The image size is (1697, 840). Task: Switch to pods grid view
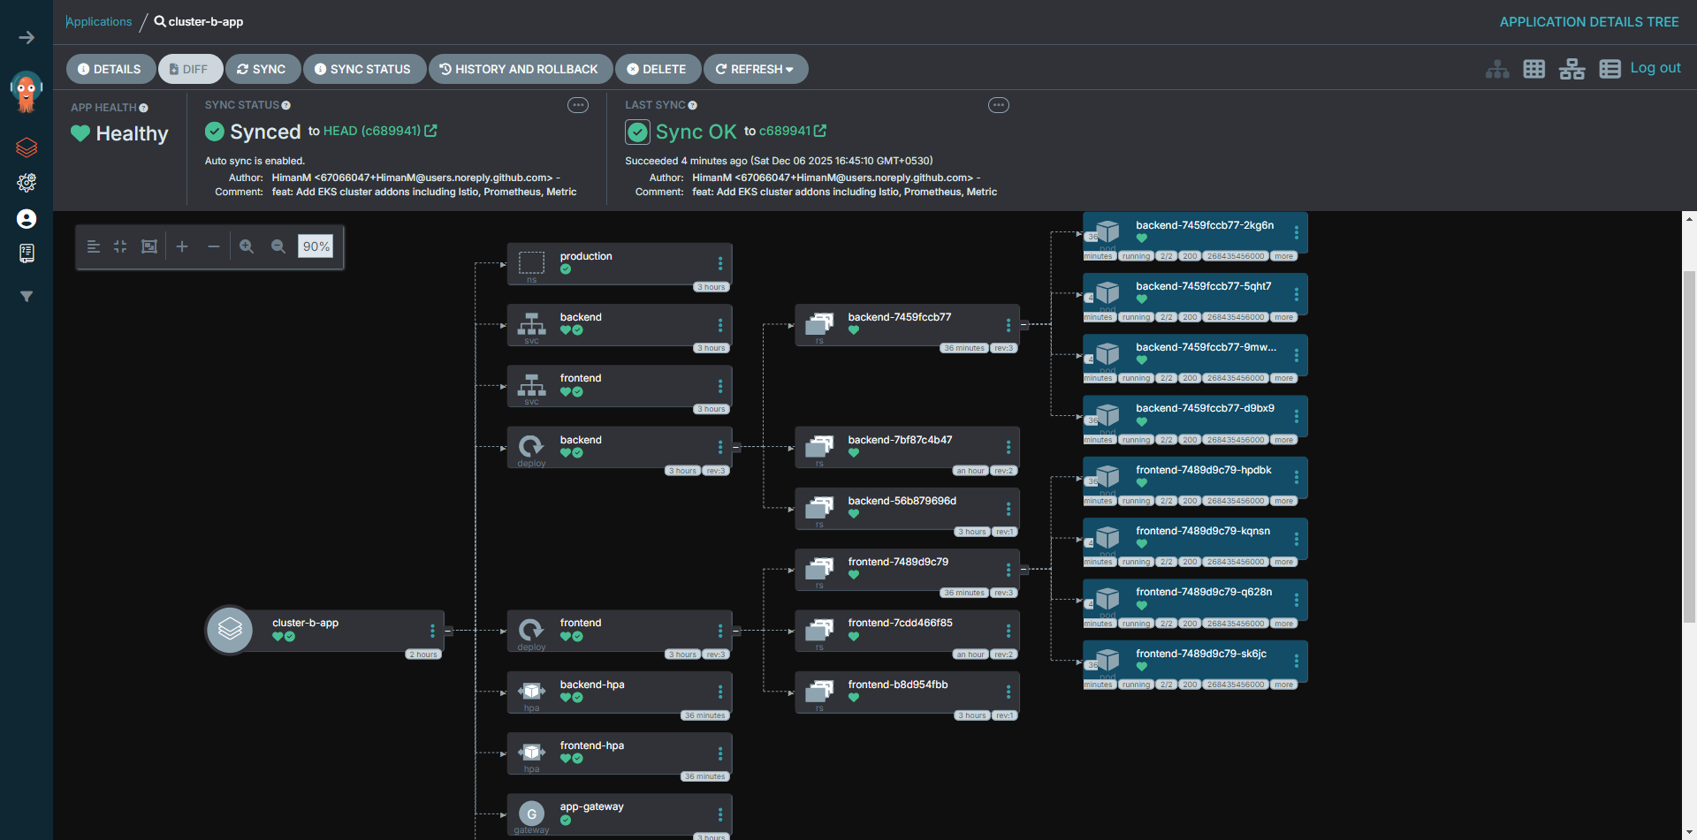pos(1534,68)
